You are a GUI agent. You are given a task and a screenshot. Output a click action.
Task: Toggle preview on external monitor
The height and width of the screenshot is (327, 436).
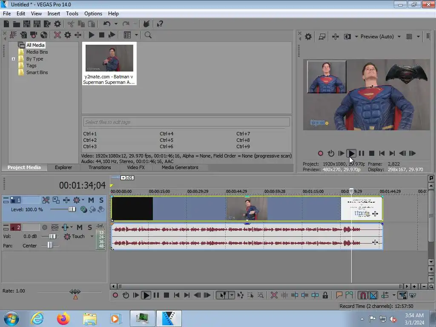[x=322, y=37]
